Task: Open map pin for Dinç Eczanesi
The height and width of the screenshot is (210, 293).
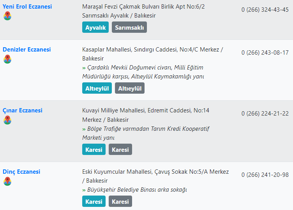Action: pos(7,182)
